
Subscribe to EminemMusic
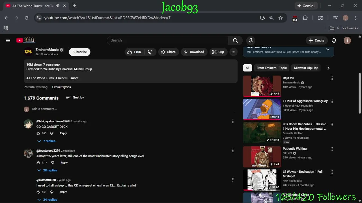click(x=80, y=52)
